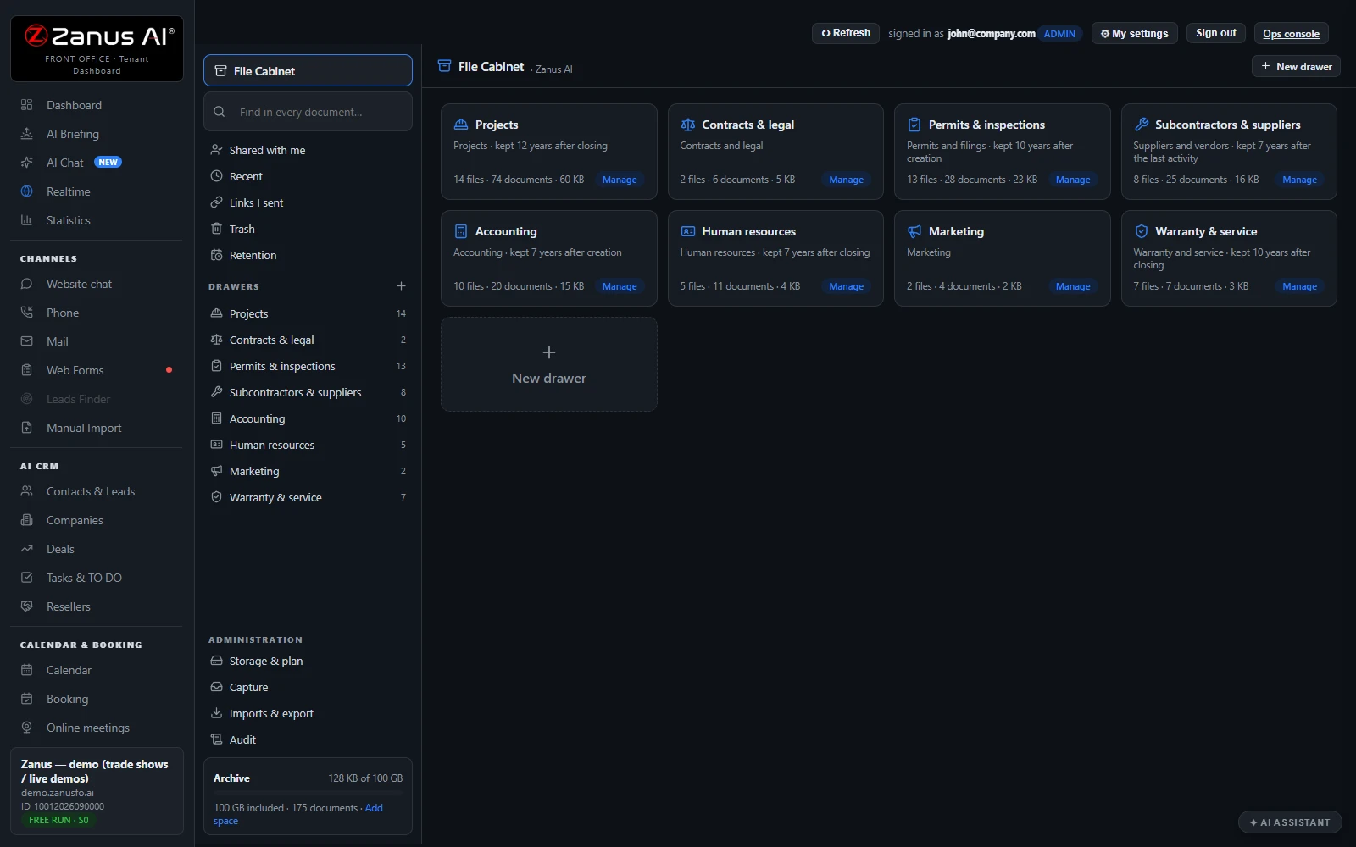Open the Links I sent chain icon
This screenshot has height=847, width=1356.
[x=216, y=202]
